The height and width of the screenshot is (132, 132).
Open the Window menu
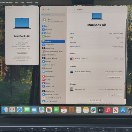click(x=30, y=3)
